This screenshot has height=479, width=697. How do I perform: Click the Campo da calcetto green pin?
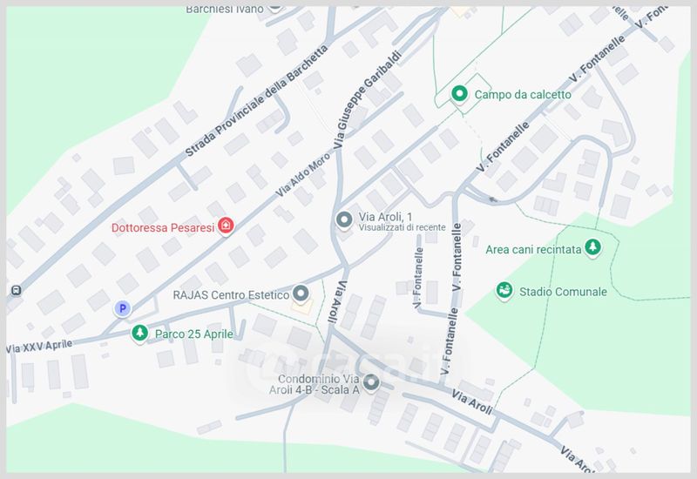[459, 94]
